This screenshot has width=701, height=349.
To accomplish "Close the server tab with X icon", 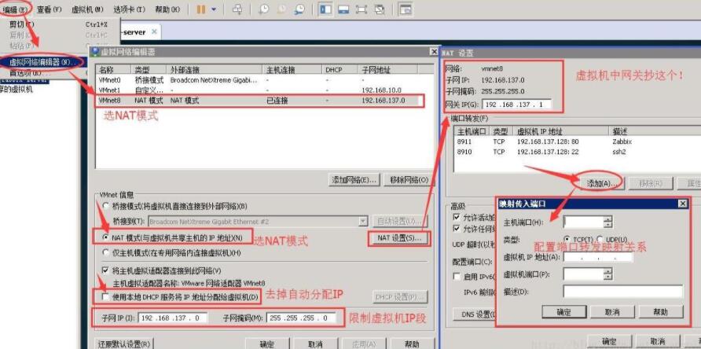I will click(x=154, y=31).
